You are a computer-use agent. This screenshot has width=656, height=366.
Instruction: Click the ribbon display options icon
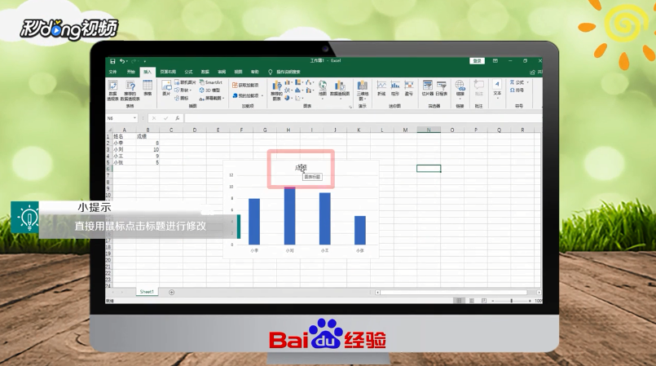495,61
